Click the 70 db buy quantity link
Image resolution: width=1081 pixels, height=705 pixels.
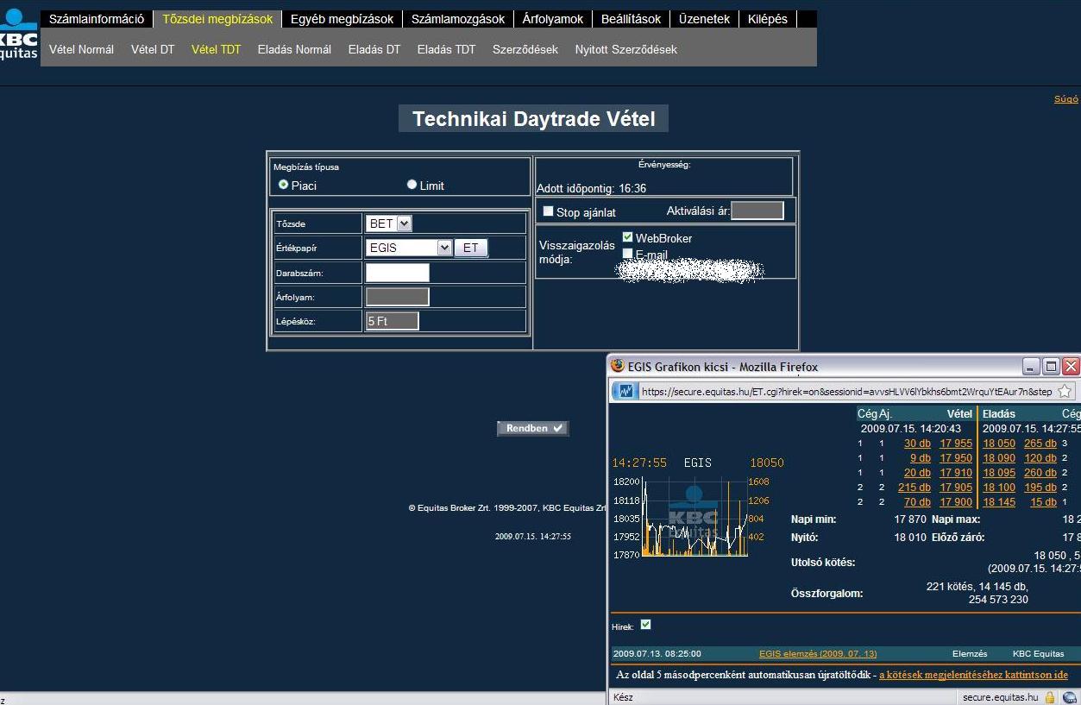(917, 502)
